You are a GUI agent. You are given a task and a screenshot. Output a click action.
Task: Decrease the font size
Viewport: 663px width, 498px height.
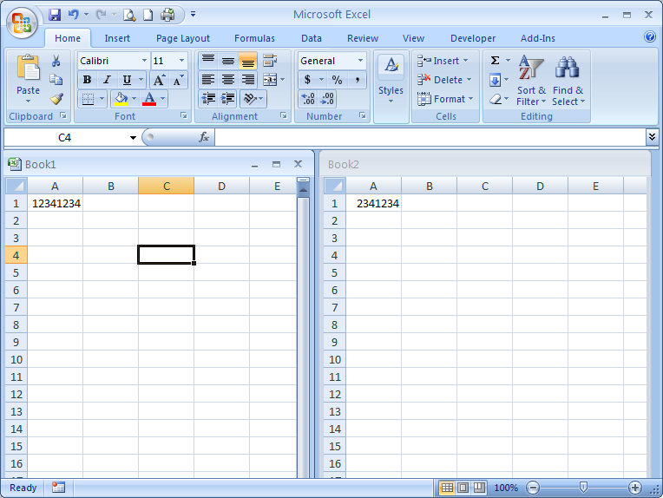coord(178,80)
